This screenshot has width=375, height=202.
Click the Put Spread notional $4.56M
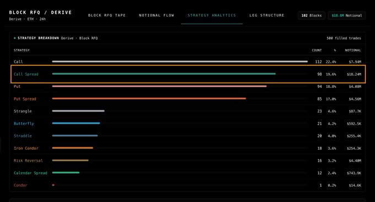pos(355,99)
